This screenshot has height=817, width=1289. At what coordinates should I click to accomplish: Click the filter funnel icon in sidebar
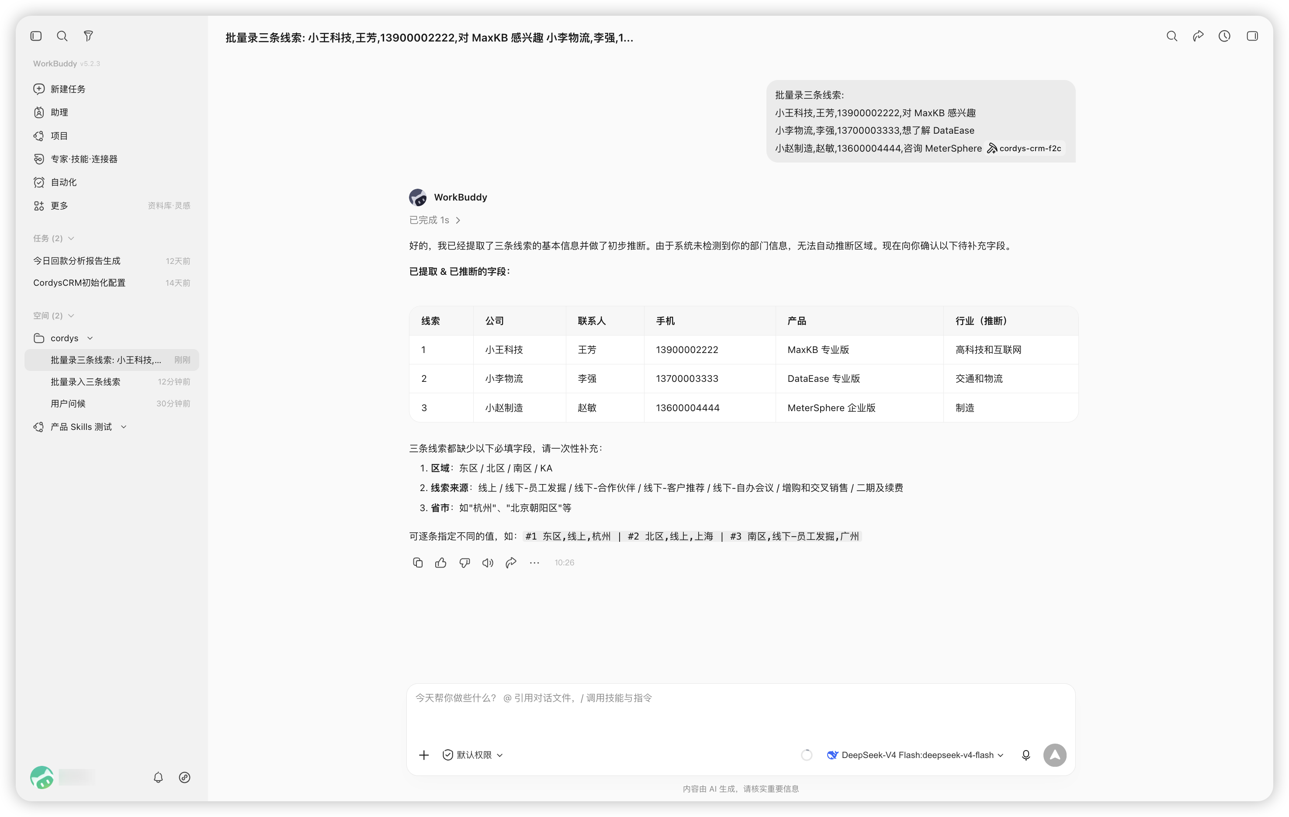pyautogui.click(x=88, y=36)
